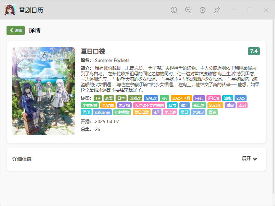Click the green key tag
The image size is (275, 206).
click(164, 98)
